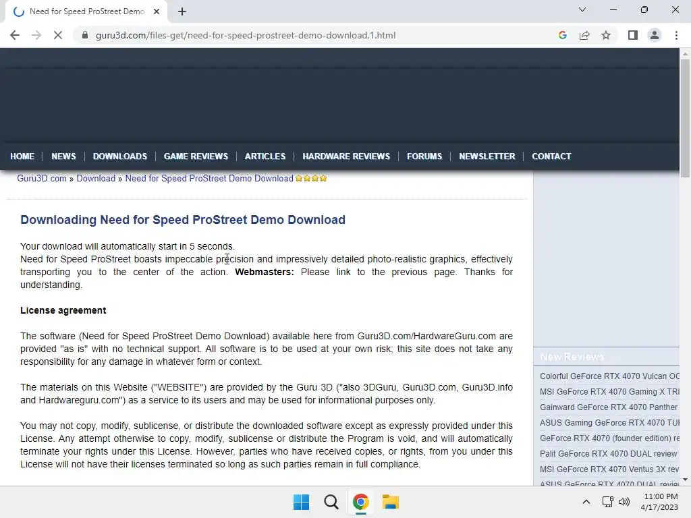Open Chrome's three-dot menu
The height and width of the screenshot is (518, 691).
(x=676, y=35)
